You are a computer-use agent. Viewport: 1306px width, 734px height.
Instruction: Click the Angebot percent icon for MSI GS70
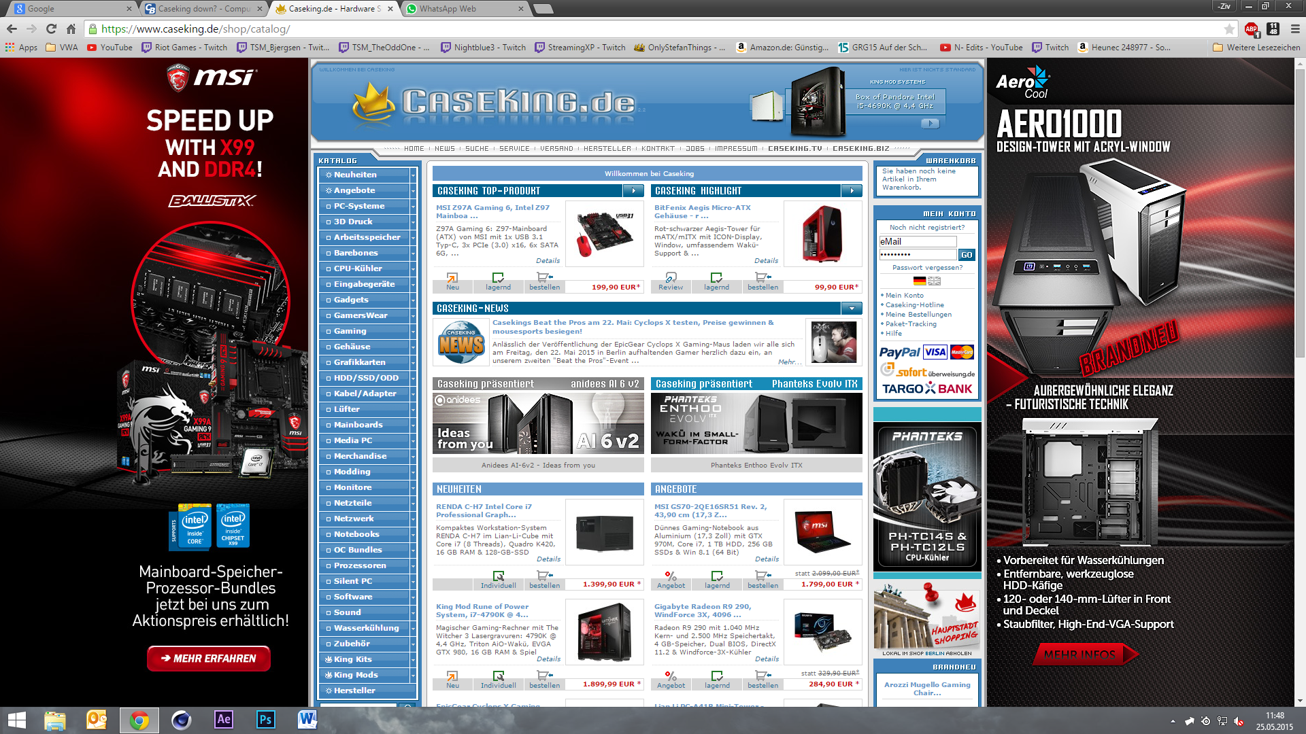click(671, 576)
